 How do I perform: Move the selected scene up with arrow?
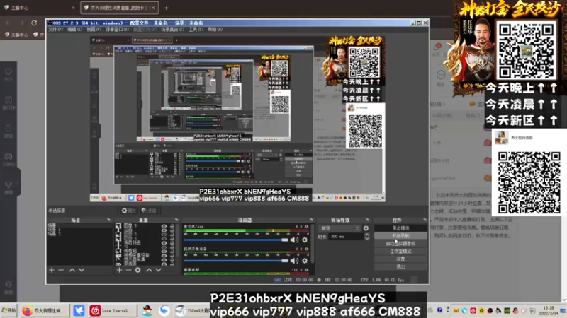71,270
